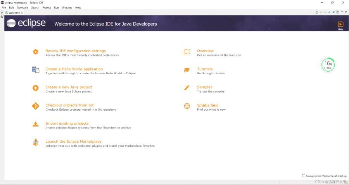Click the Overview map icon
The width and height of the screenshot is (349, 185).
[x=187, y=52]
